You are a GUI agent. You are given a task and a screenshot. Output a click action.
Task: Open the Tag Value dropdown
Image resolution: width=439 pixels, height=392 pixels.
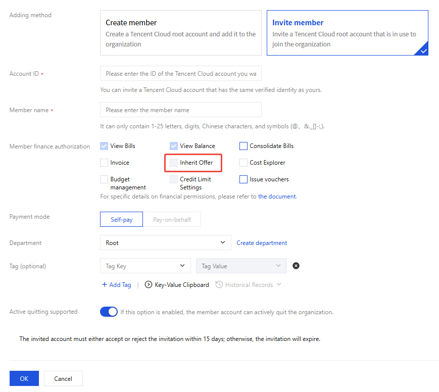point(241,266)
